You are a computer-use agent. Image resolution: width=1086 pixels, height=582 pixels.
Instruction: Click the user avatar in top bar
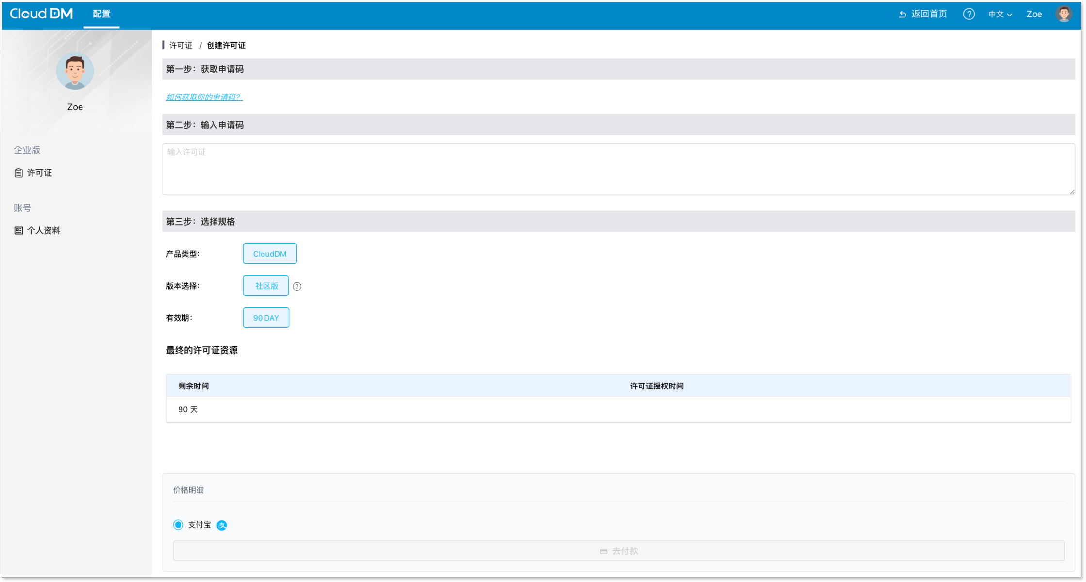(1064, 14)
